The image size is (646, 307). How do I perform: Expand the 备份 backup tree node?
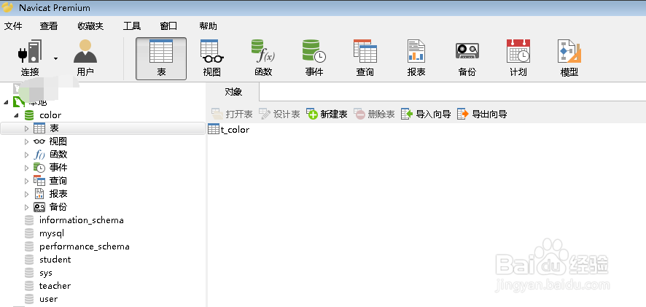click(27, 207)
